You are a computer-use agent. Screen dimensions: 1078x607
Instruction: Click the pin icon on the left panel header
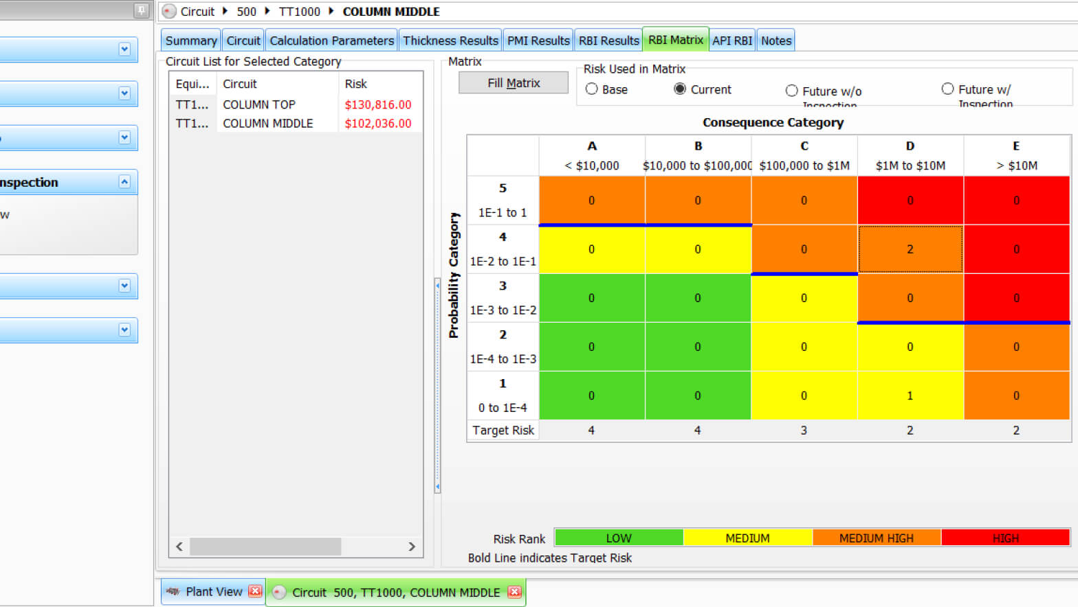(x=141, y=10)
